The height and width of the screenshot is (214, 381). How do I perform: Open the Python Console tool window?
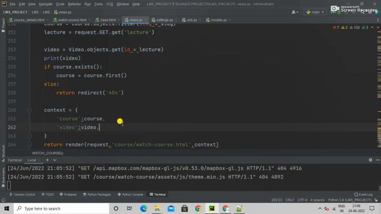pyautogui.click(x=130, y=194)
